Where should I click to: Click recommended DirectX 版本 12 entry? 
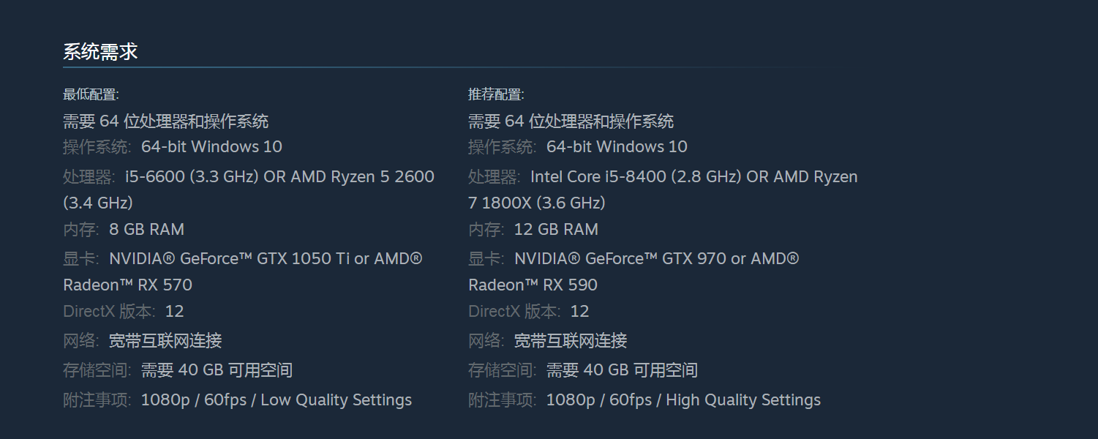pos(529,312)
